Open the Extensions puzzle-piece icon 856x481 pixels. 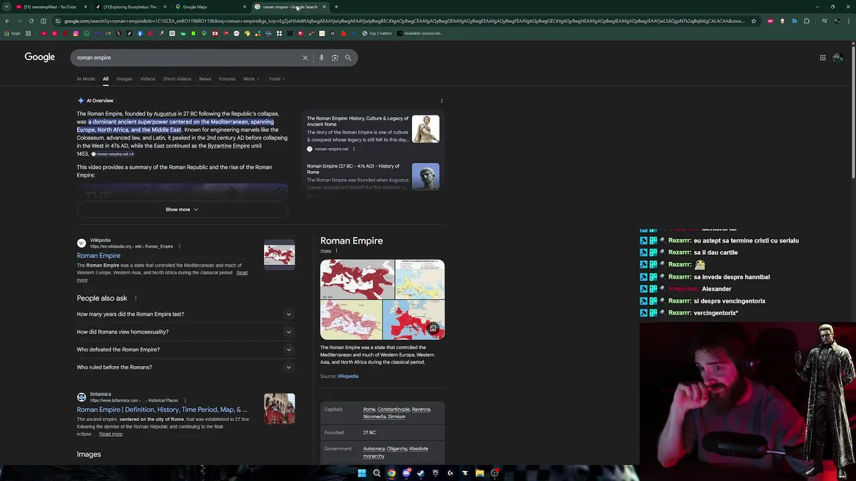tap(807, 21)
